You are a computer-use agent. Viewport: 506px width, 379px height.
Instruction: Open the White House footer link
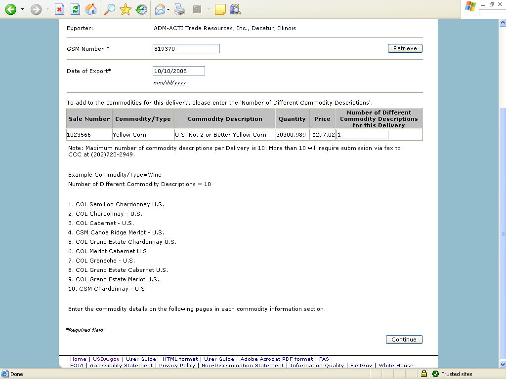coord(396,366)
